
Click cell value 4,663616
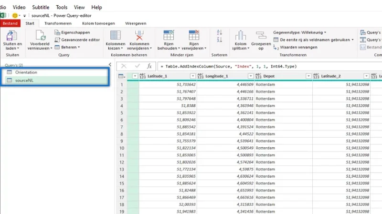pos(245,197)
